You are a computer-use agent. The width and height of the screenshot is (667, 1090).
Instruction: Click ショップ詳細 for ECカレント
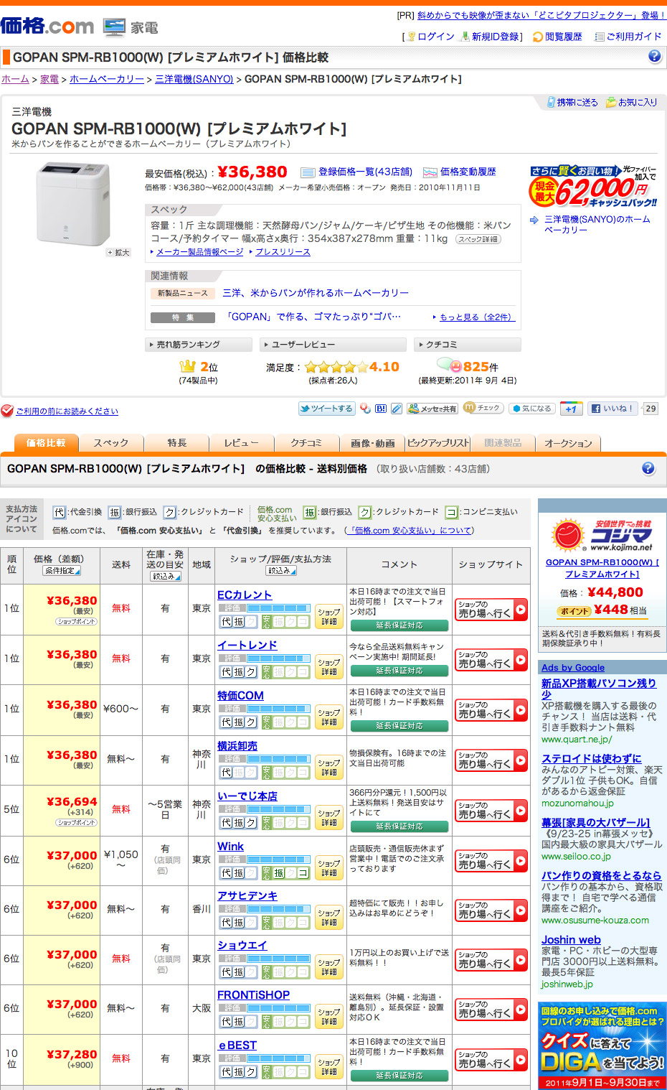[x=329, y=616]
